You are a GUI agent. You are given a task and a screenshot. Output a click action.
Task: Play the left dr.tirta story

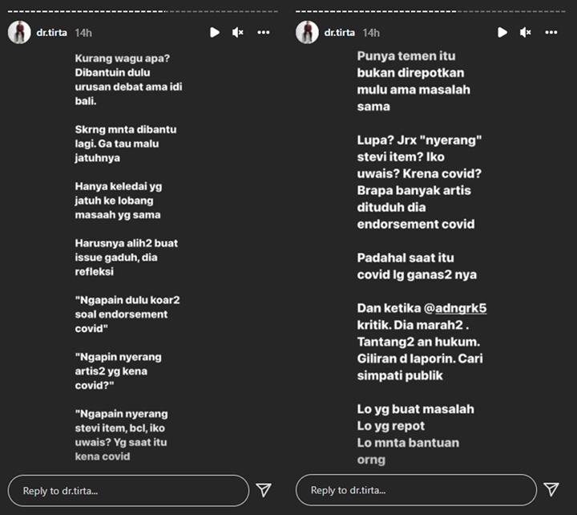215,32
